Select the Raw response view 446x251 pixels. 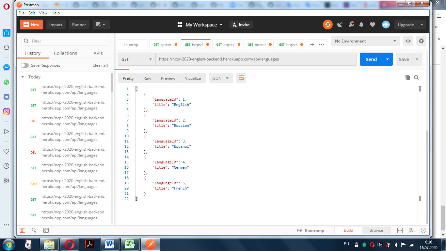coord(147,78)
